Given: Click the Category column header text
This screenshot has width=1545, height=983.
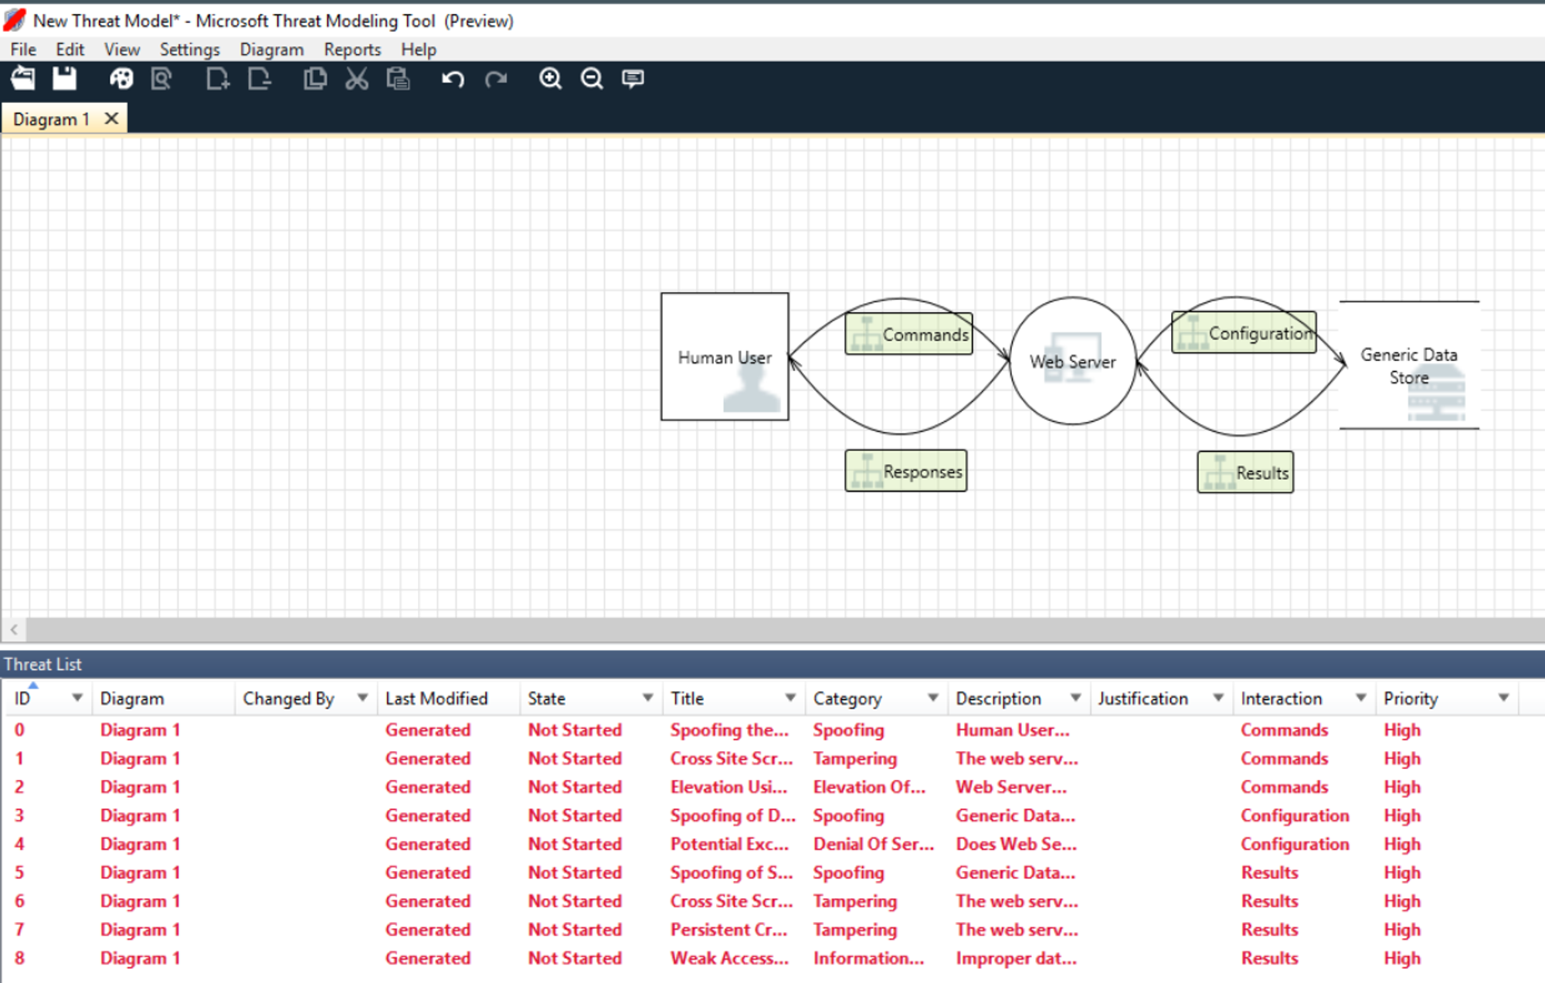Looking at the screenshot, I should coord(847,699).
